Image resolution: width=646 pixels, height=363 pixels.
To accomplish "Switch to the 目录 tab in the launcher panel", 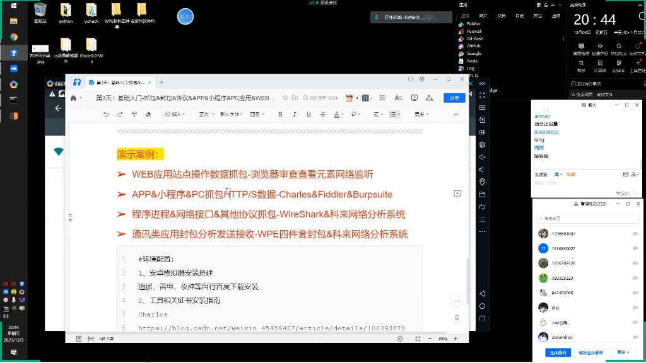I will click(x=520, y=16).
